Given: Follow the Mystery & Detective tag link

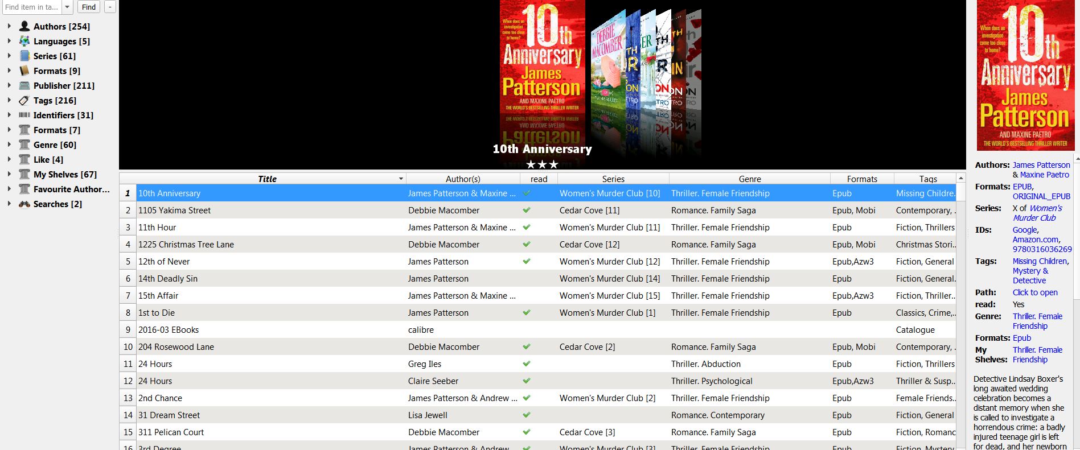Looking at the screenshot, I should coord(1030,275).
